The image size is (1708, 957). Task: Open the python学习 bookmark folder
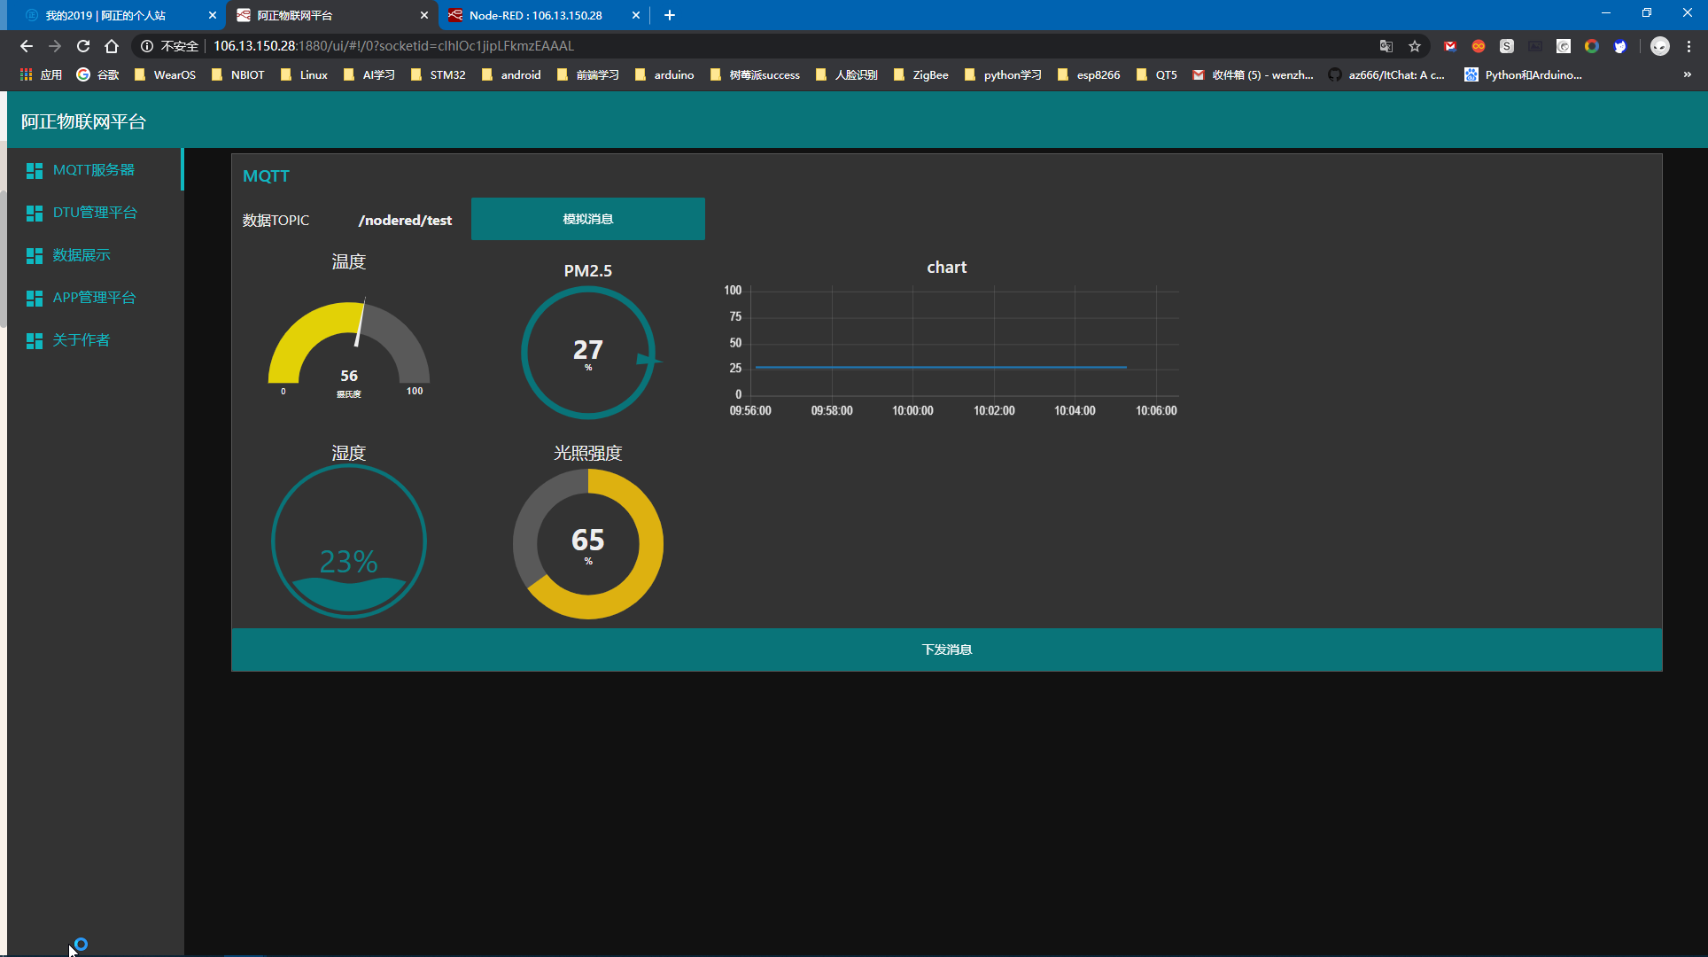pyautogui.click(x=1004, y=75)
